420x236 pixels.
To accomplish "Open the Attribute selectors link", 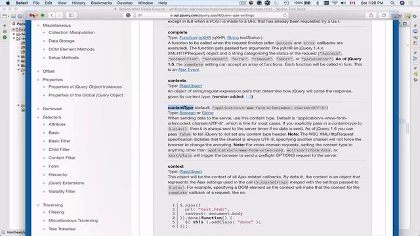I will pos(57,124).
